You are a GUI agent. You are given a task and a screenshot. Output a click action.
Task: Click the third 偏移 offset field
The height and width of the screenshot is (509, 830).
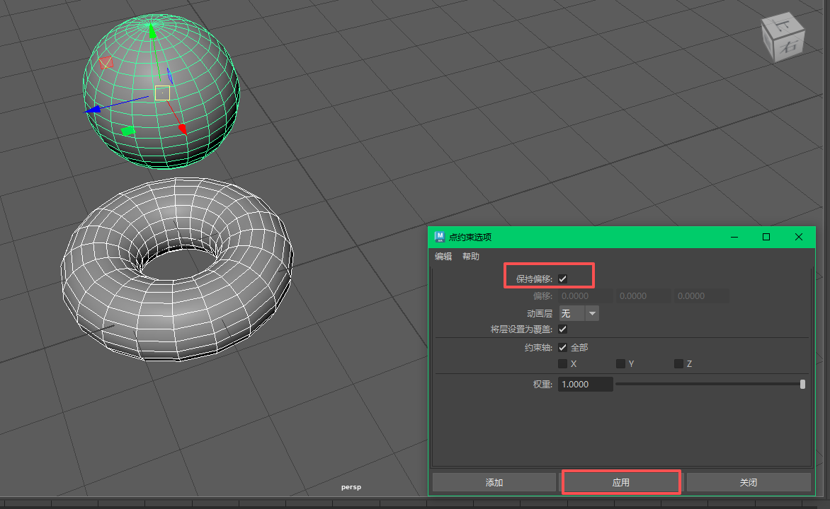point(701,296)
